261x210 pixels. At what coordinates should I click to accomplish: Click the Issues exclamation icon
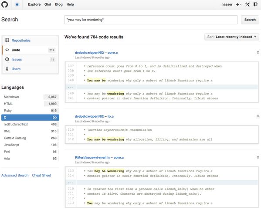7,59
